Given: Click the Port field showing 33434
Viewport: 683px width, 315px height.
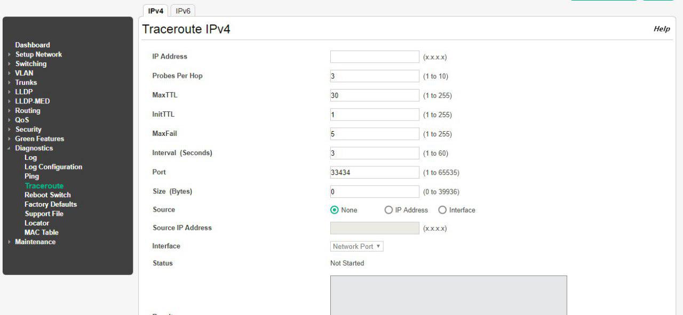Looking at the screenshot, I should coord(375,172).
